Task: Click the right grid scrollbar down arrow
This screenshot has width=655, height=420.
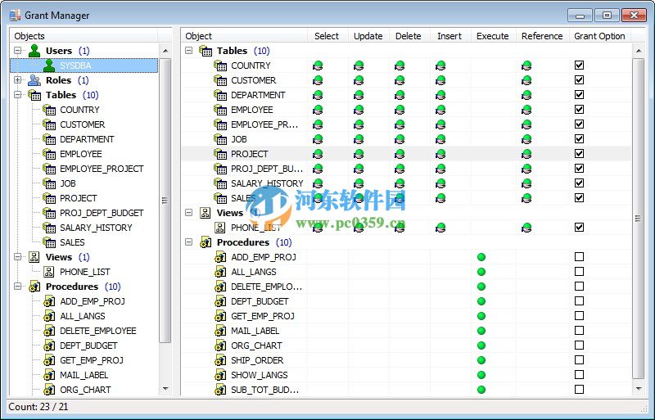Action: pos(639,389)
